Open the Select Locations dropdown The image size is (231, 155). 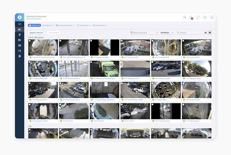coord(144,33)
